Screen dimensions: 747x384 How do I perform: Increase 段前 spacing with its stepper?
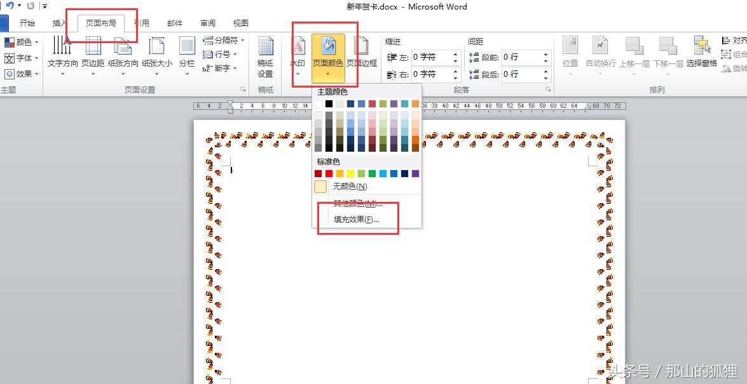pos(545,53)
